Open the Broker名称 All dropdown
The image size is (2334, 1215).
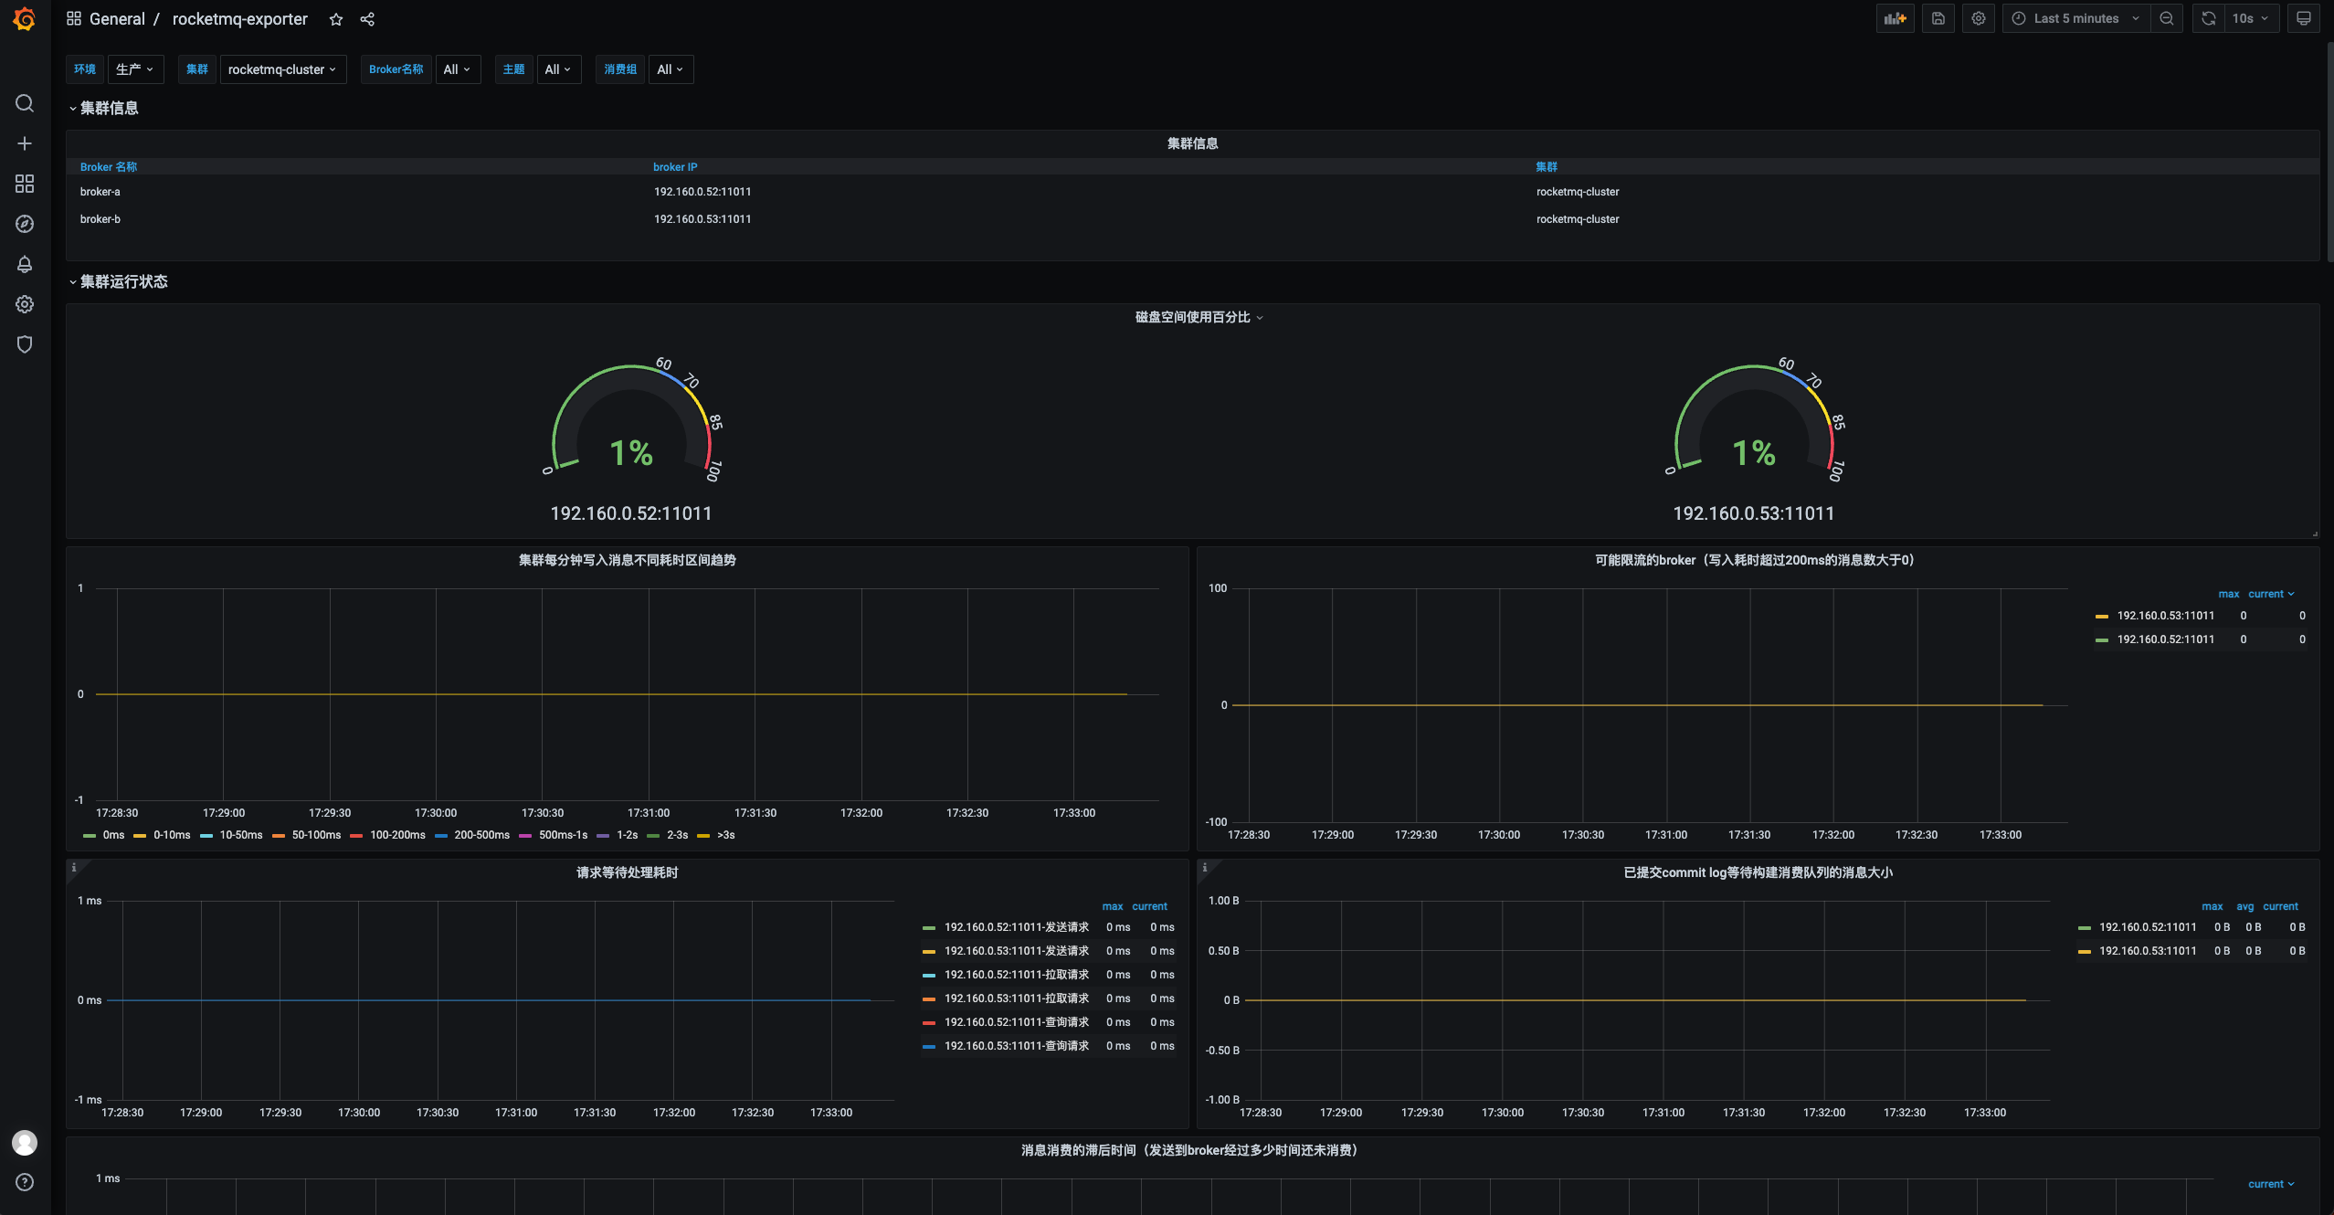[x=457, y=69]
